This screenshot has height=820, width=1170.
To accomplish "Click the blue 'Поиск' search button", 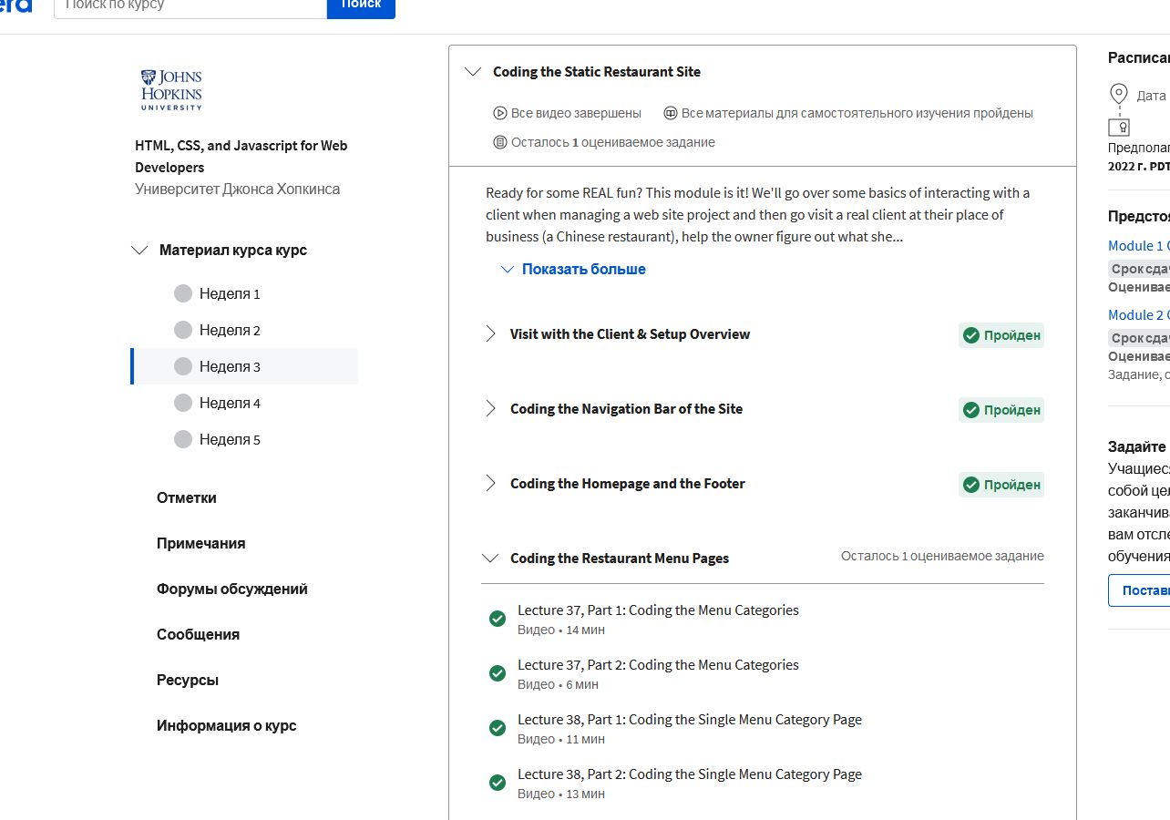I will coord(361,7).
